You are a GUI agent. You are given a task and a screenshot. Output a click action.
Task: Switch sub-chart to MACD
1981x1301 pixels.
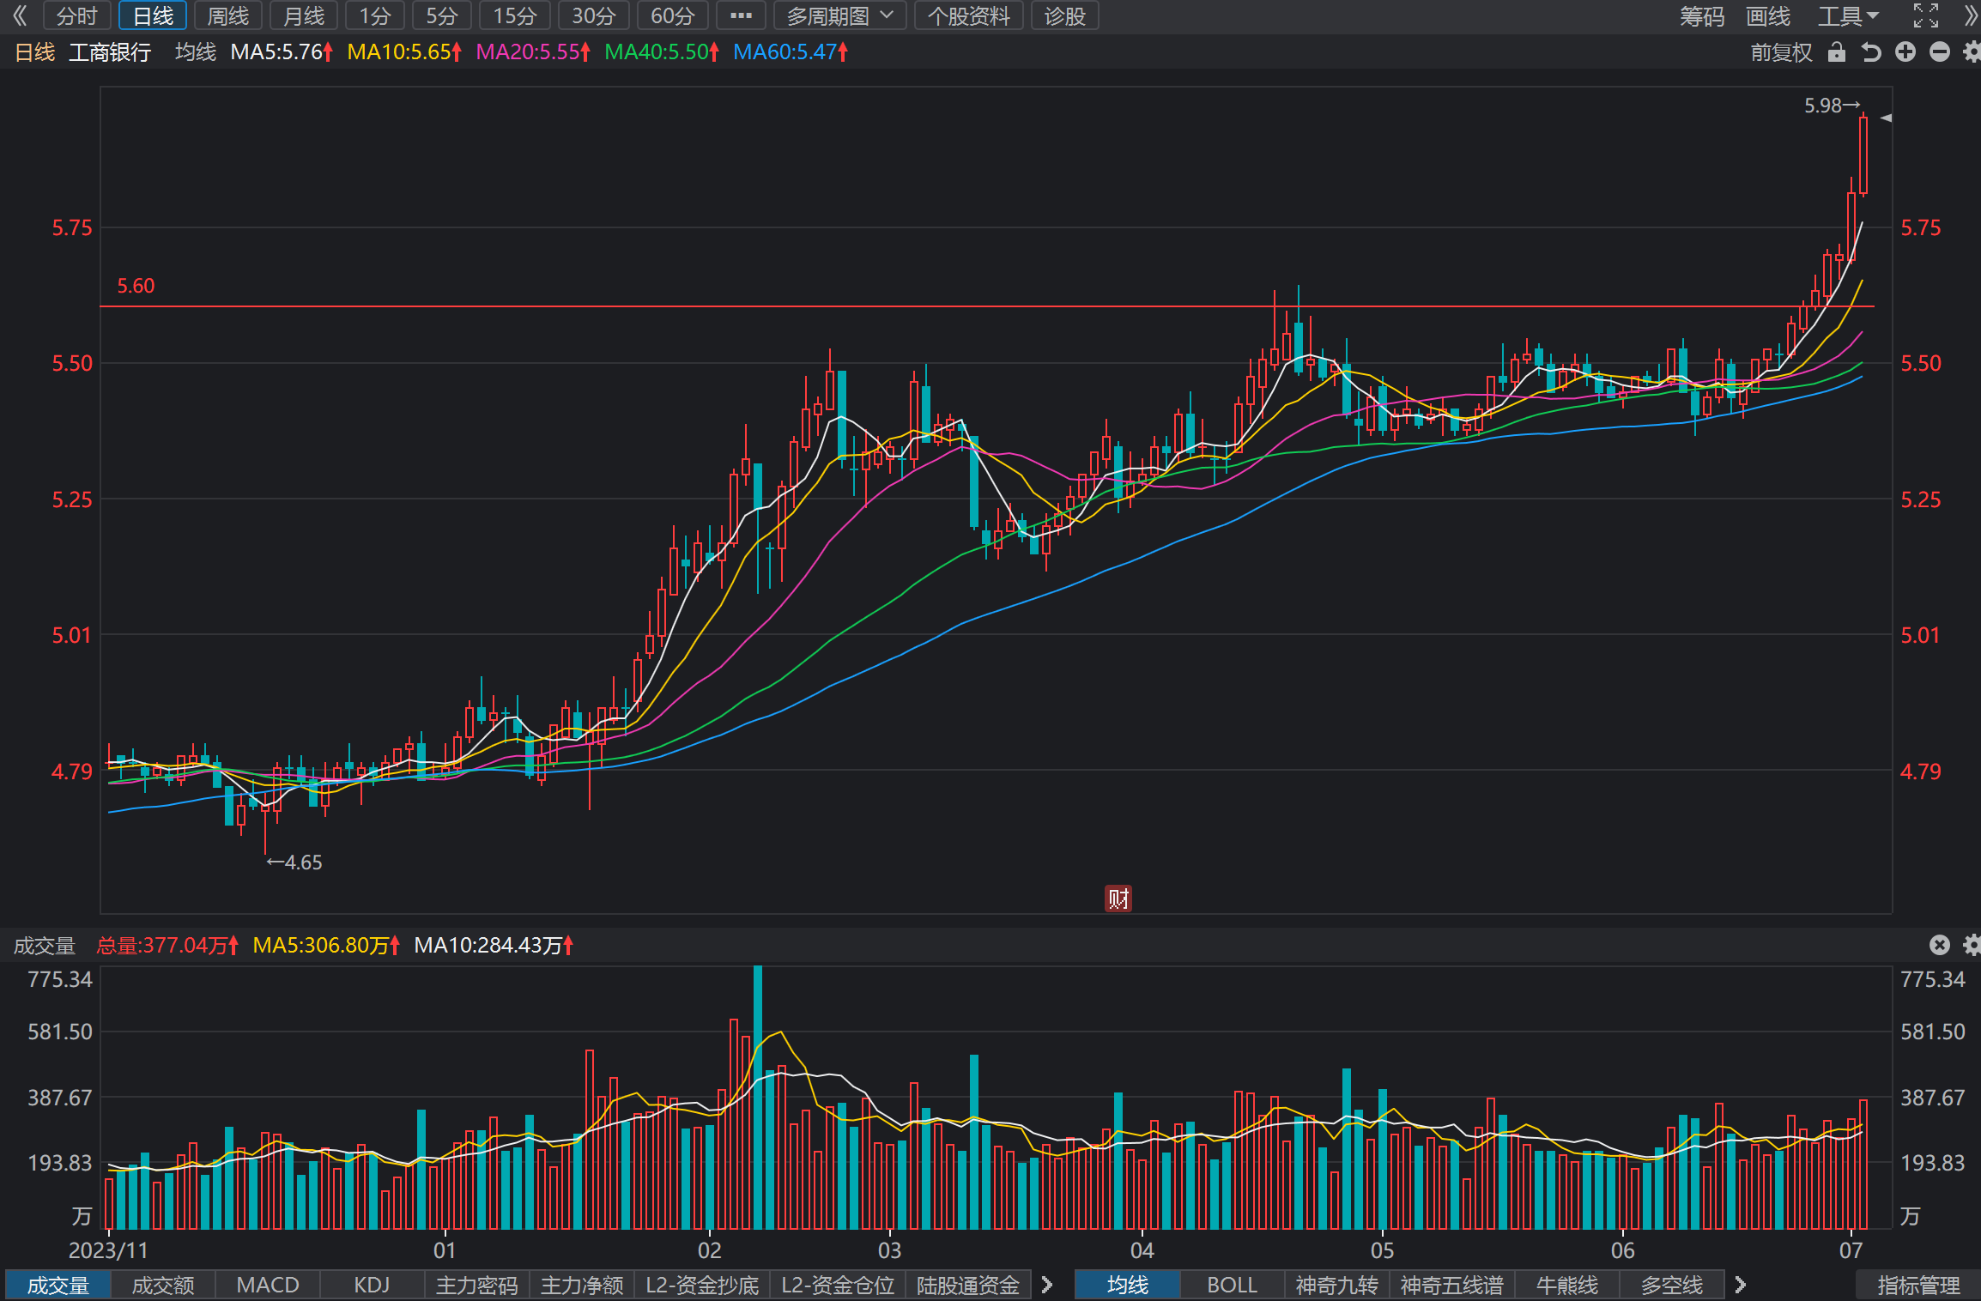pos(268,1285)
